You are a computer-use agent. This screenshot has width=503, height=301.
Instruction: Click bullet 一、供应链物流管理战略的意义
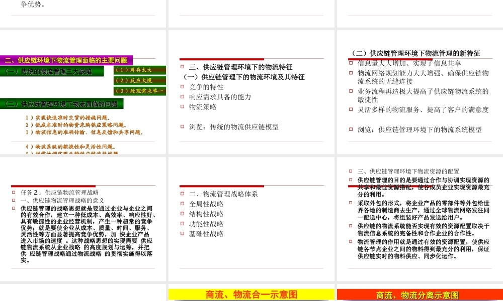[62, 201]
